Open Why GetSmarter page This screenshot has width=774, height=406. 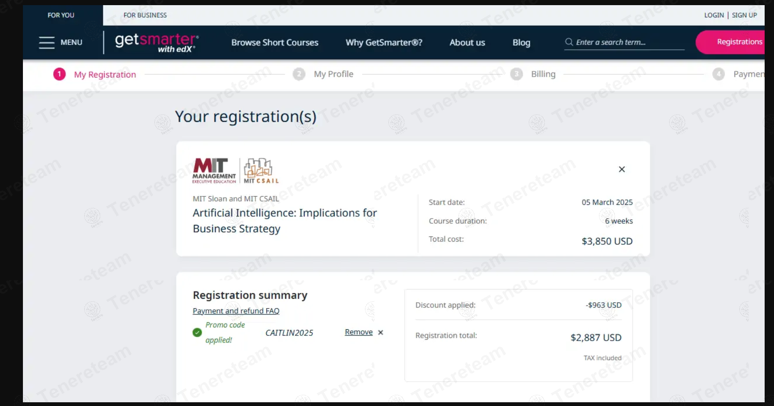pyautogui.click(x=384, y=43)
